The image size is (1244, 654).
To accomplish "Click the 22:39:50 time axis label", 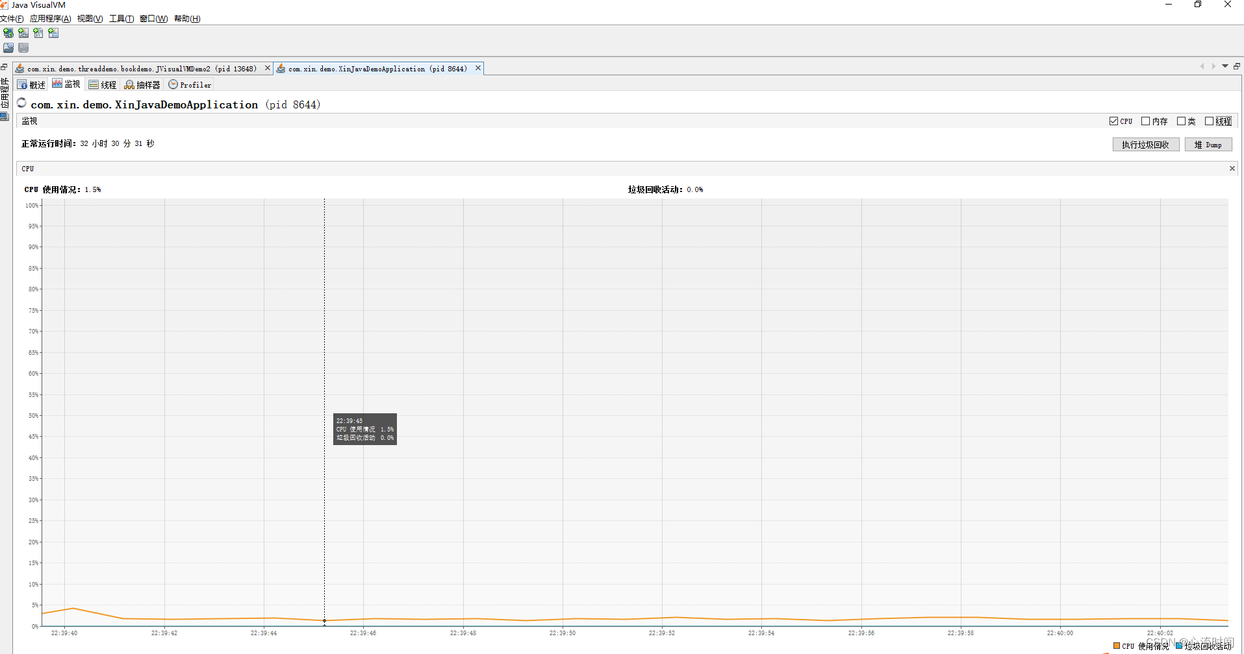I will coord(563,633).
